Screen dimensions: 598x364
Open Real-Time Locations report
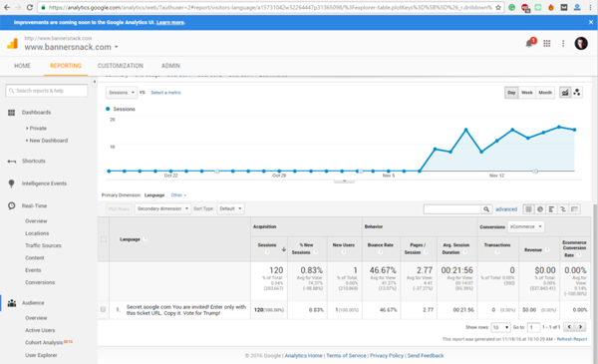pyautogui.click(x=37, y=233)
